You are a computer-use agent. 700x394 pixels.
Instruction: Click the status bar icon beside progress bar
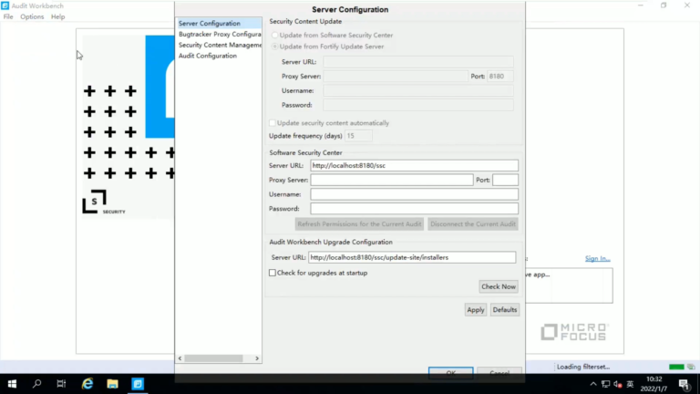pos(691,367)
